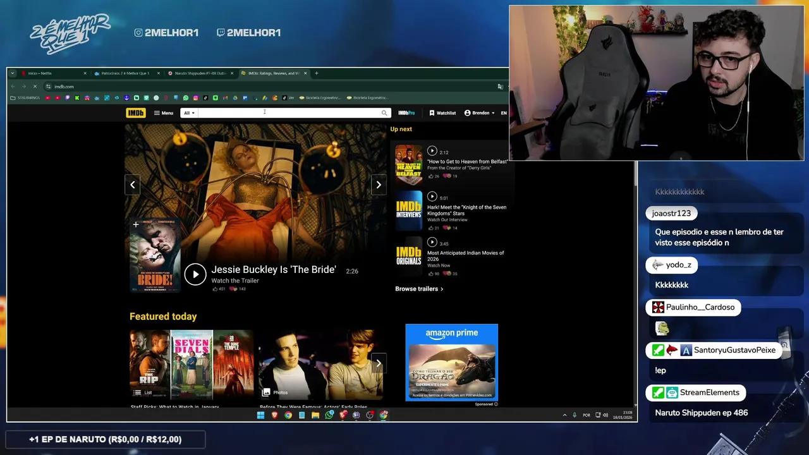Click the browser forward arrow

[x=24, y=87]
